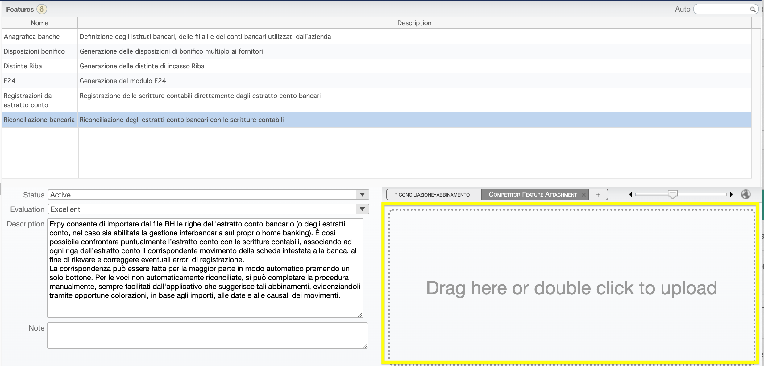
Task: Select the Competitor Feature Attachment tab
Action: tap(533, 195)
